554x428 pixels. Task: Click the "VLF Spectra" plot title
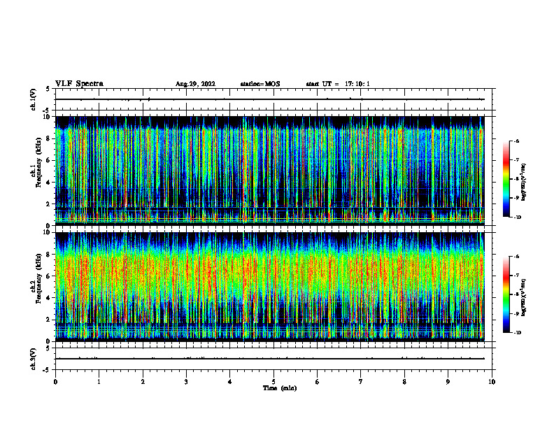pos(79,84)
